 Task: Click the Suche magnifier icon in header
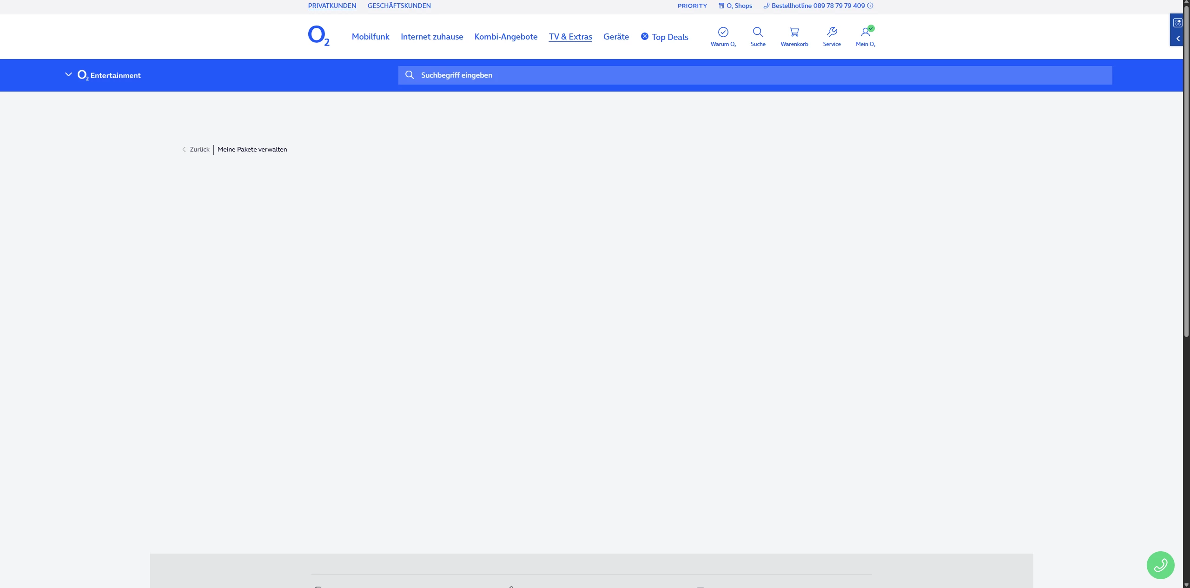(x=758, y=33)
